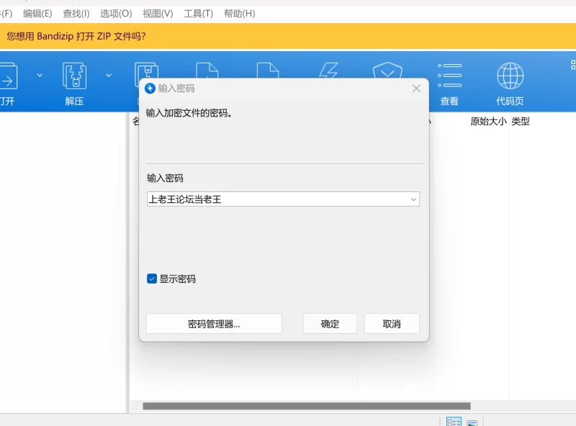Sort by 原始大小 column header
Image resolution: width=576 pixels, height=426 pixels.
pyautogui.click(x=488, y=121)
